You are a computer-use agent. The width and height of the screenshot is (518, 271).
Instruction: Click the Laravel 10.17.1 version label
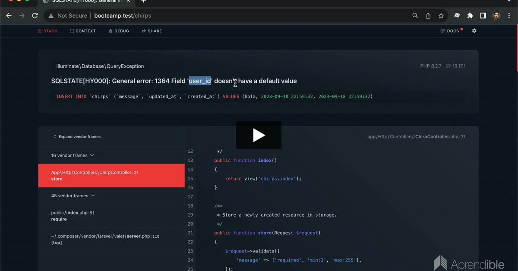pyautogui.click(x=456, y=66)
